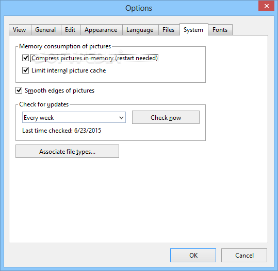Dismiss the dialog with Cancel
278x271 pixels.
[244, 255]
